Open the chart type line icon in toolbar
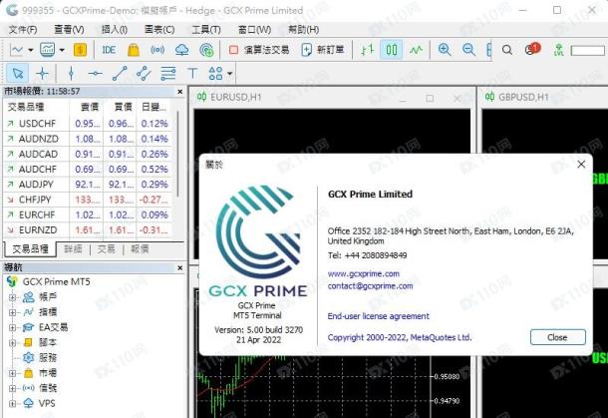Viewport: 608px width, 418px height. (x=17, y=50)
